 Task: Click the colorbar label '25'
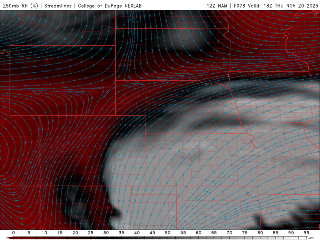click(x=91, y=233)
